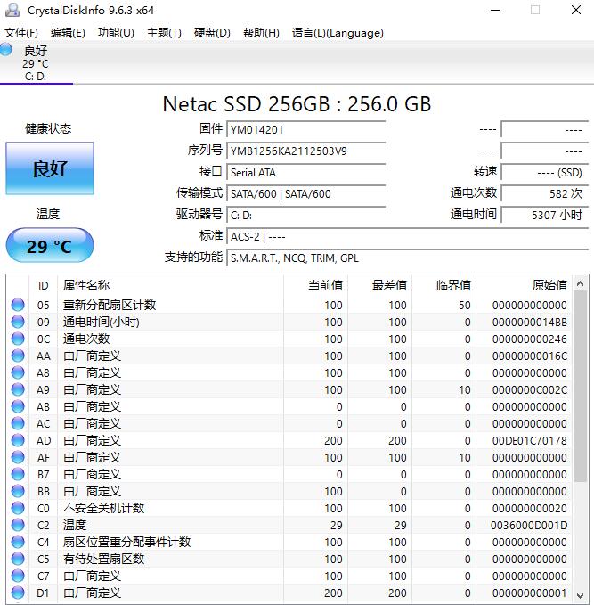Screen dimensions: 594x605
Task: Click the 支持的功能 field with S.M.A.R.T.
Action: click(408, 258)
